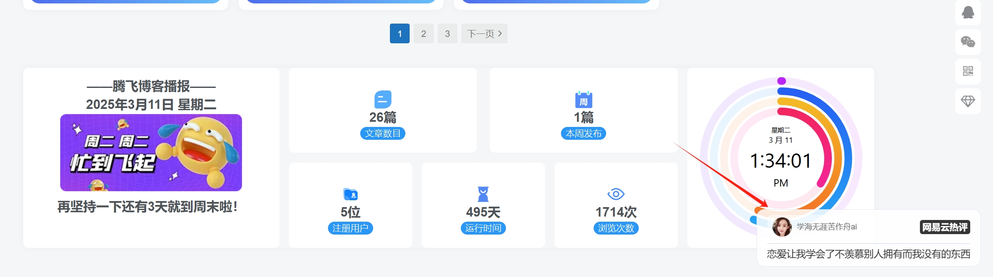Click the 1篇 weekly count text
This screenshot has width=993, height=277.
tap(583, 117)
